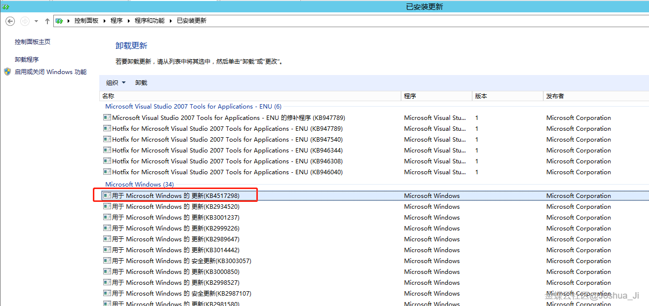Viewport: 649px width, 306px height.
Task: Click icon of Hotfix KB946308 row
Action: 107,161
